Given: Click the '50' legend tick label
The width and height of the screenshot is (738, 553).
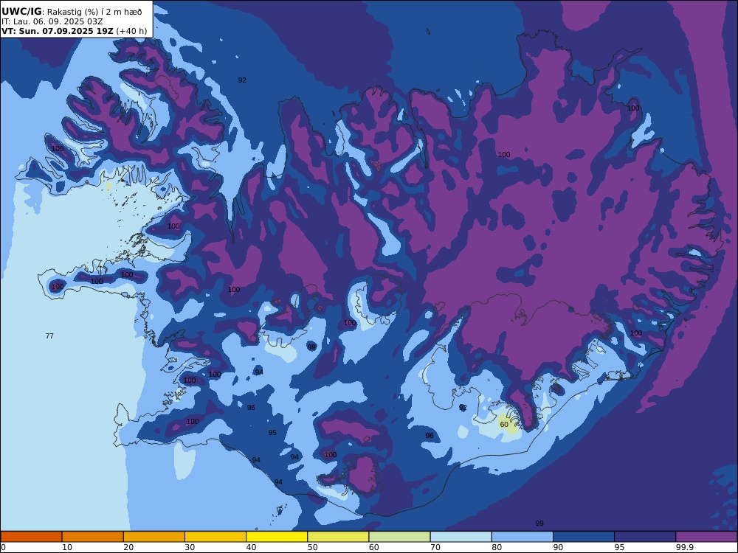Looking at the screenshot, I should tap(312, 547).
